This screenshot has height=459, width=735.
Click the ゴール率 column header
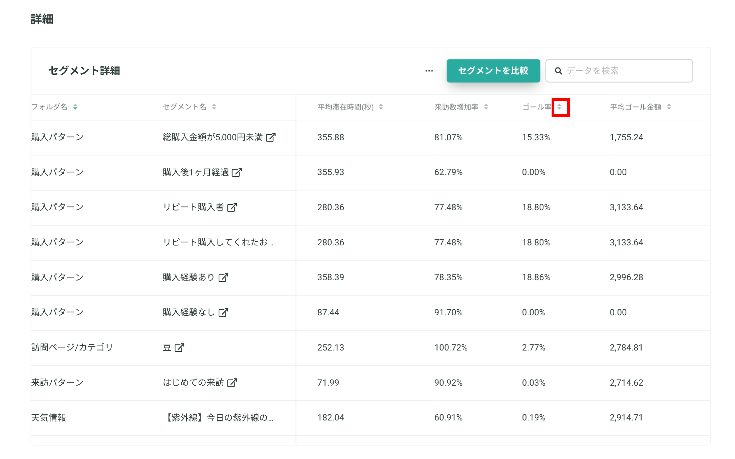[x=537, y=107]
